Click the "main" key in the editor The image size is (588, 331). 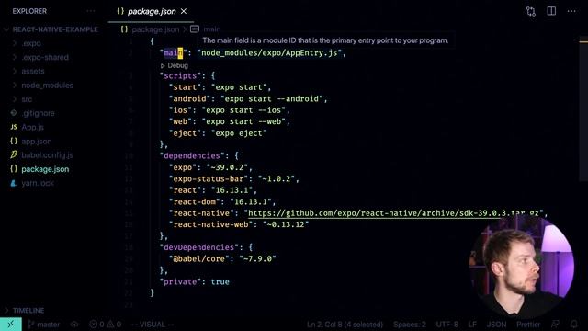coord(174,53)
